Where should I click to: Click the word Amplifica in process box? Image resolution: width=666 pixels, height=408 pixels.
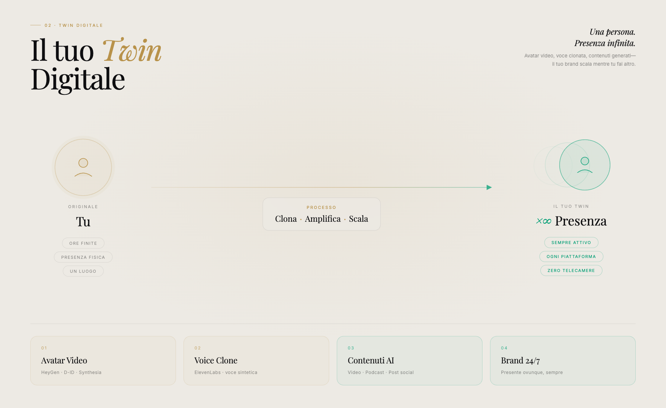[x=323, y=219]
